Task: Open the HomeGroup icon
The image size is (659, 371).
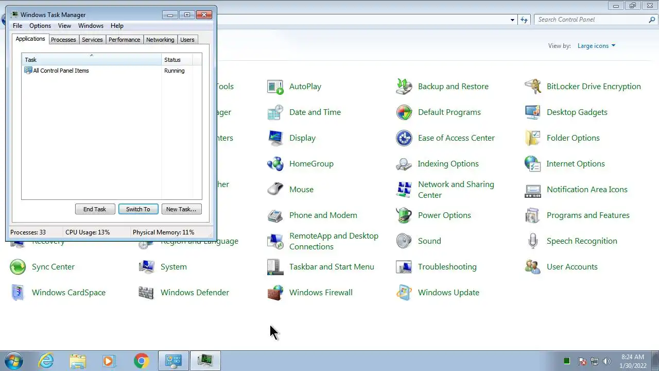Action: click(x=275, y=164)
